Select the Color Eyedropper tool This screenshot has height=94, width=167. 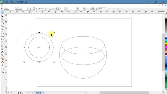(2, 62)
